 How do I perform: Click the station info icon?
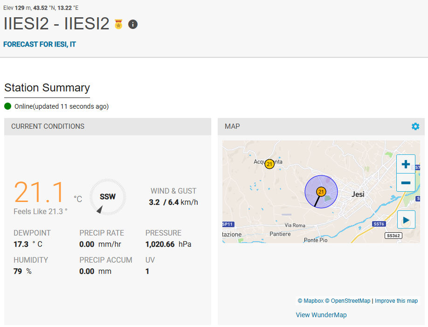click(x=133, y=24)
